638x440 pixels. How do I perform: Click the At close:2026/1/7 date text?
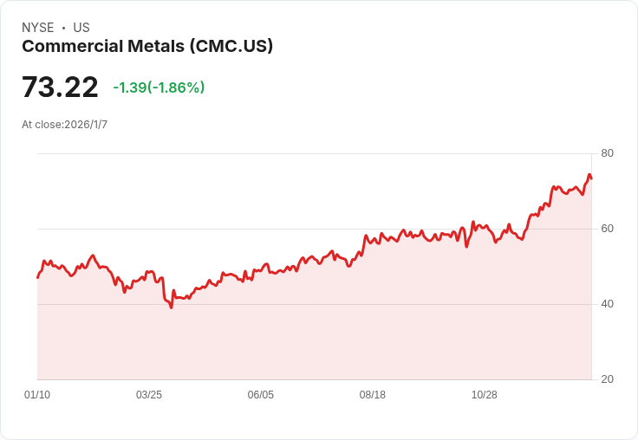click(x=65, y=124)
